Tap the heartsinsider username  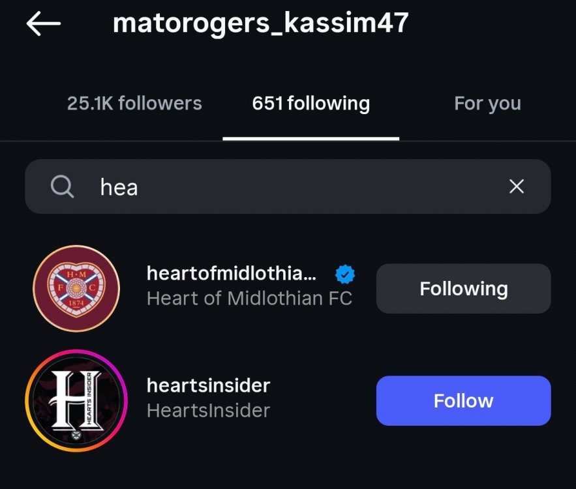pyautogui.click(x=208, y=385)
